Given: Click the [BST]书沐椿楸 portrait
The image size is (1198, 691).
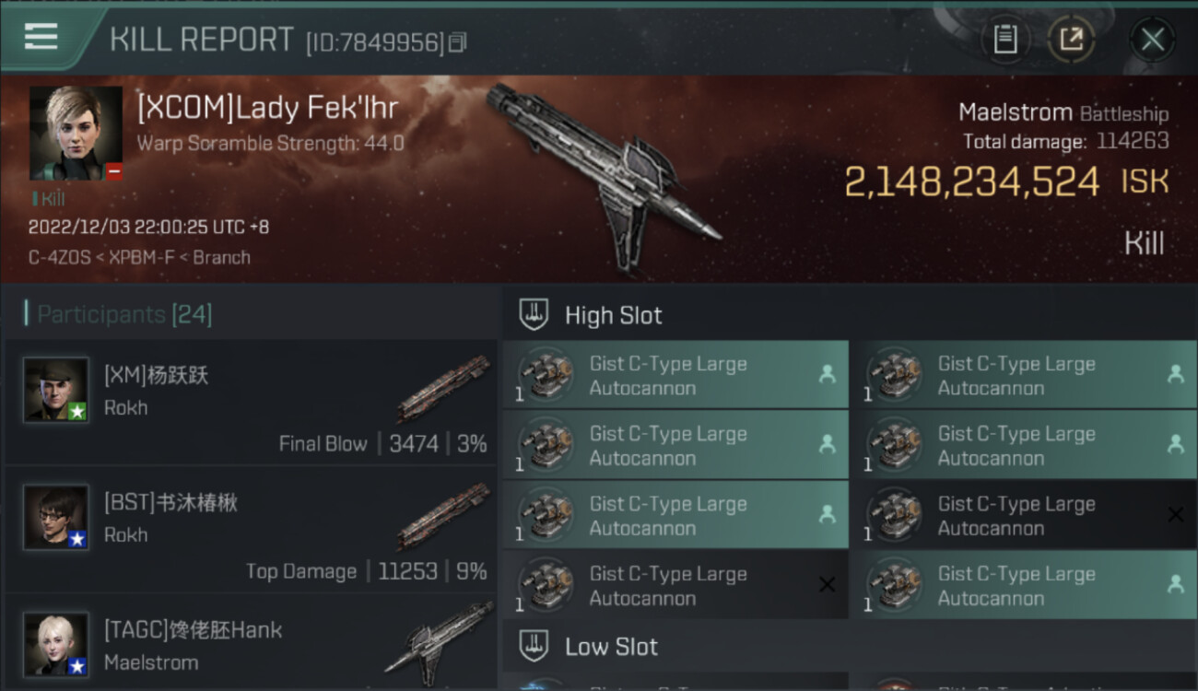Looking at the screenshot, I should click(56, 518).
